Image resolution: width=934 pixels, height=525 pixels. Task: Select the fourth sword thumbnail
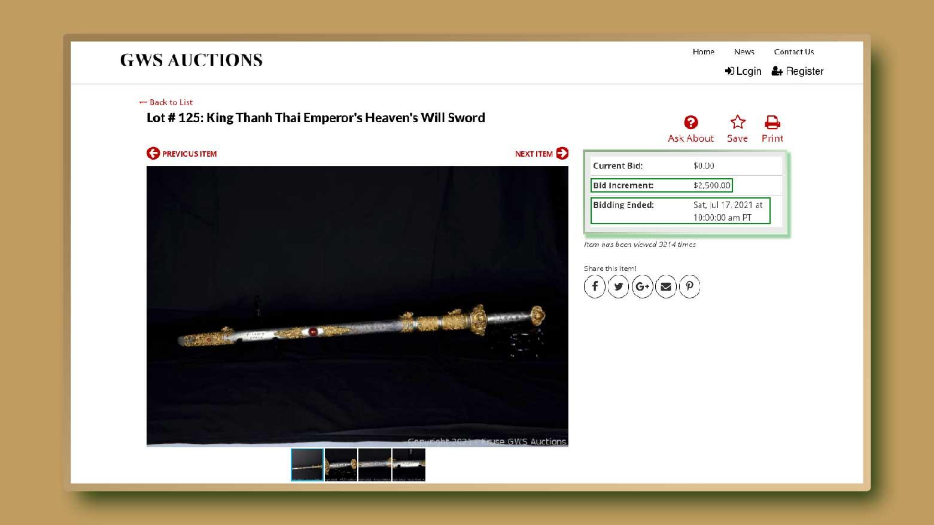pos(409,465)
